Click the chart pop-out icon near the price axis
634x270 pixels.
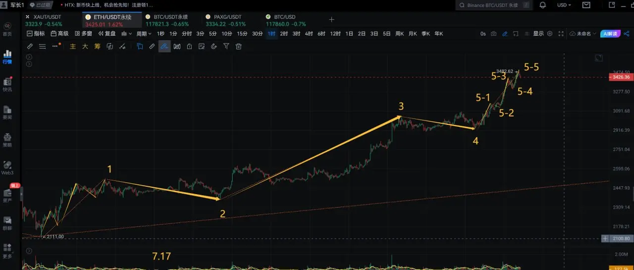[598, 58]
